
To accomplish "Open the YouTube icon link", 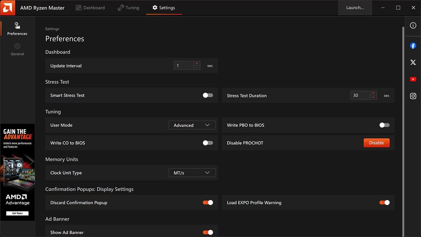I will click(413, 79).
